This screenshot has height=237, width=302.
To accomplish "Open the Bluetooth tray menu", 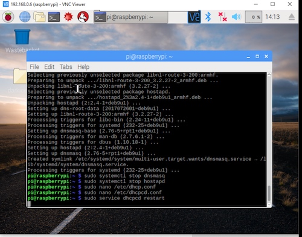I will (208, 17).
